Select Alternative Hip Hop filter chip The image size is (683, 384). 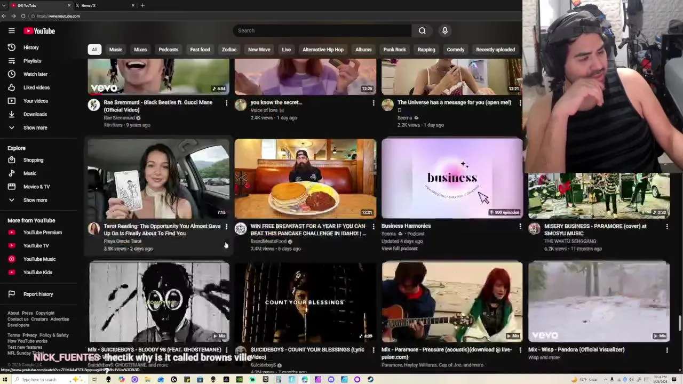(x=323, y=50)
